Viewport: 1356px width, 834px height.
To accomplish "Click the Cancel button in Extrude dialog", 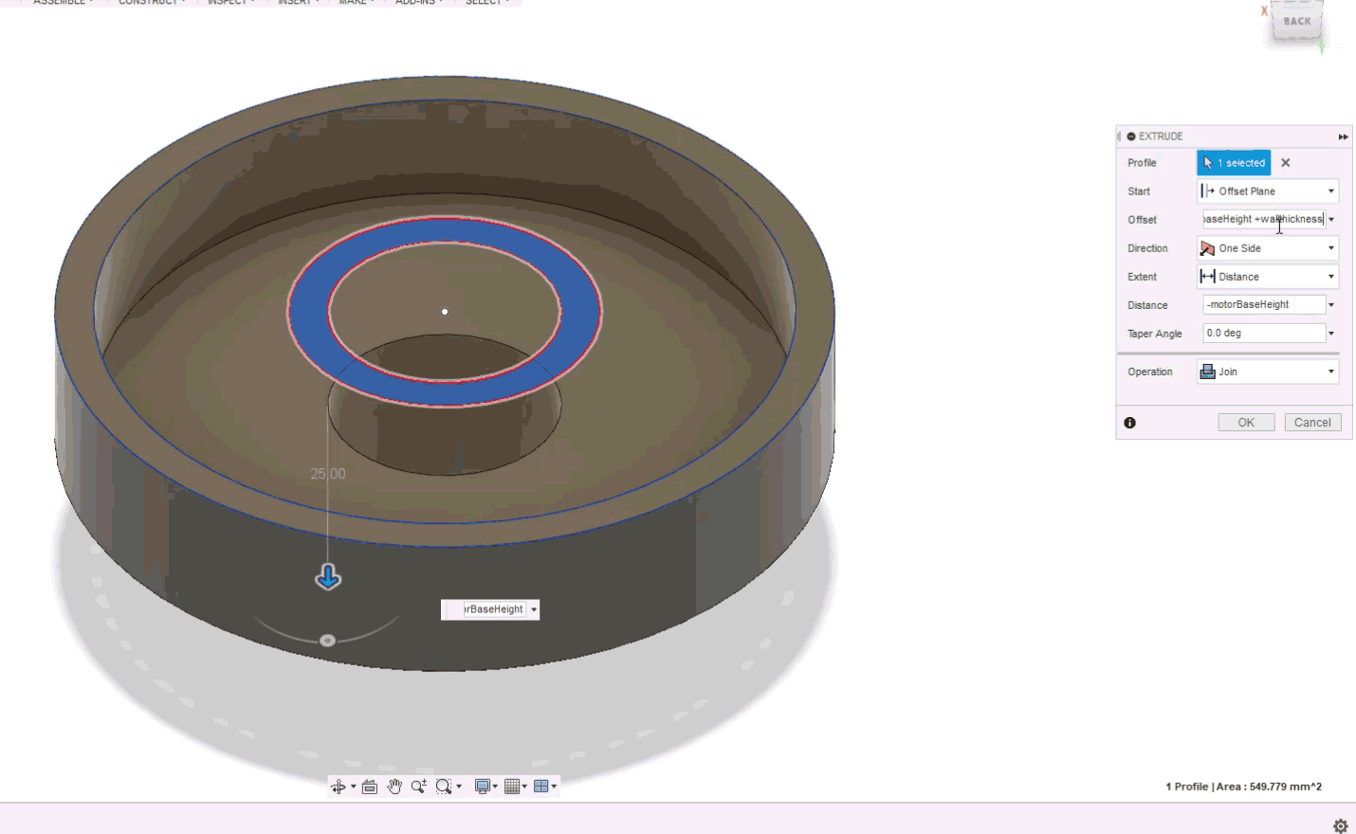I will click(x=1312, y=423).
